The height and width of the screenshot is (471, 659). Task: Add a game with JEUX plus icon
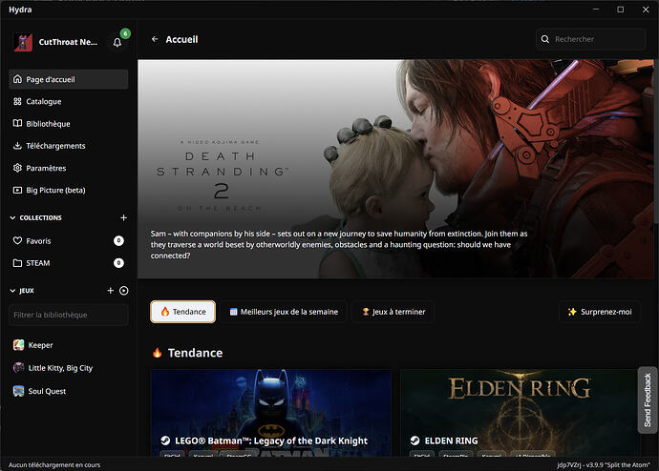point(111,290)
